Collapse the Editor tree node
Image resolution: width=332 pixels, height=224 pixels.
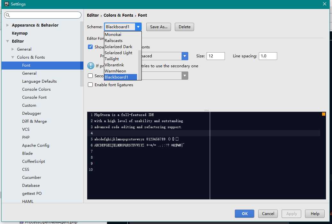(7, 41)
